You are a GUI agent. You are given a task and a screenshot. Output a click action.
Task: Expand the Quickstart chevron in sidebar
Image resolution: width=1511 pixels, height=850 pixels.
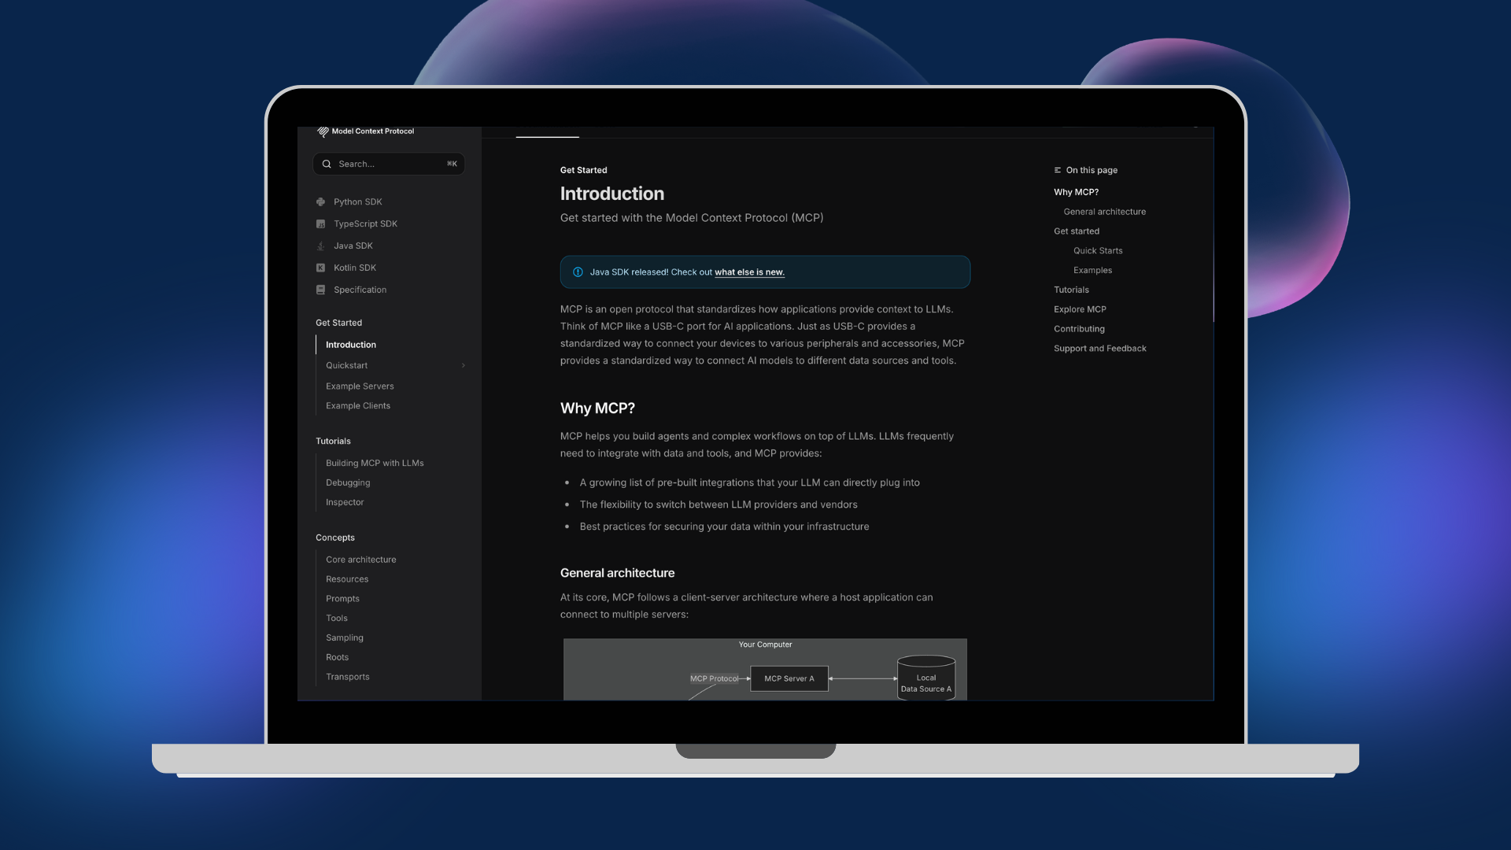coord(464,366)
